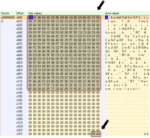
Task: Select the highlighted EB byte at offset x000
Action: pos(30,18)
